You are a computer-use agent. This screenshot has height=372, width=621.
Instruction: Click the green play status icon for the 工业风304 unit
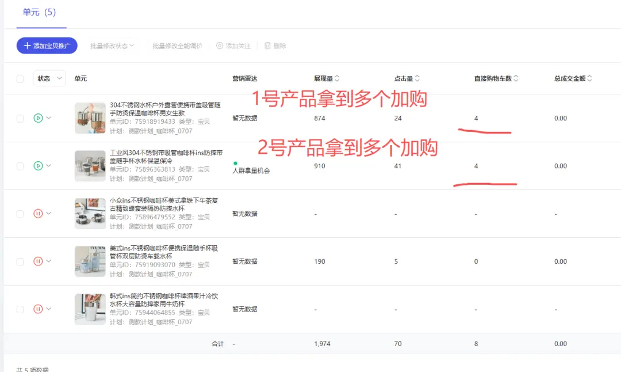tap(38, 166)
